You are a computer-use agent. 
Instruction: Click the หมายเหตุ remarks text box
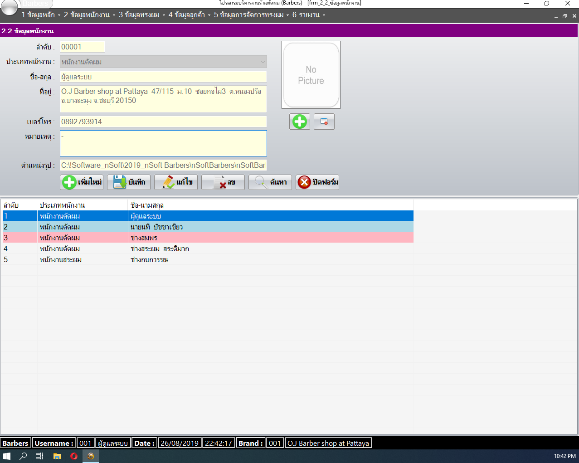pyautogui.click(x=163, y=143)
